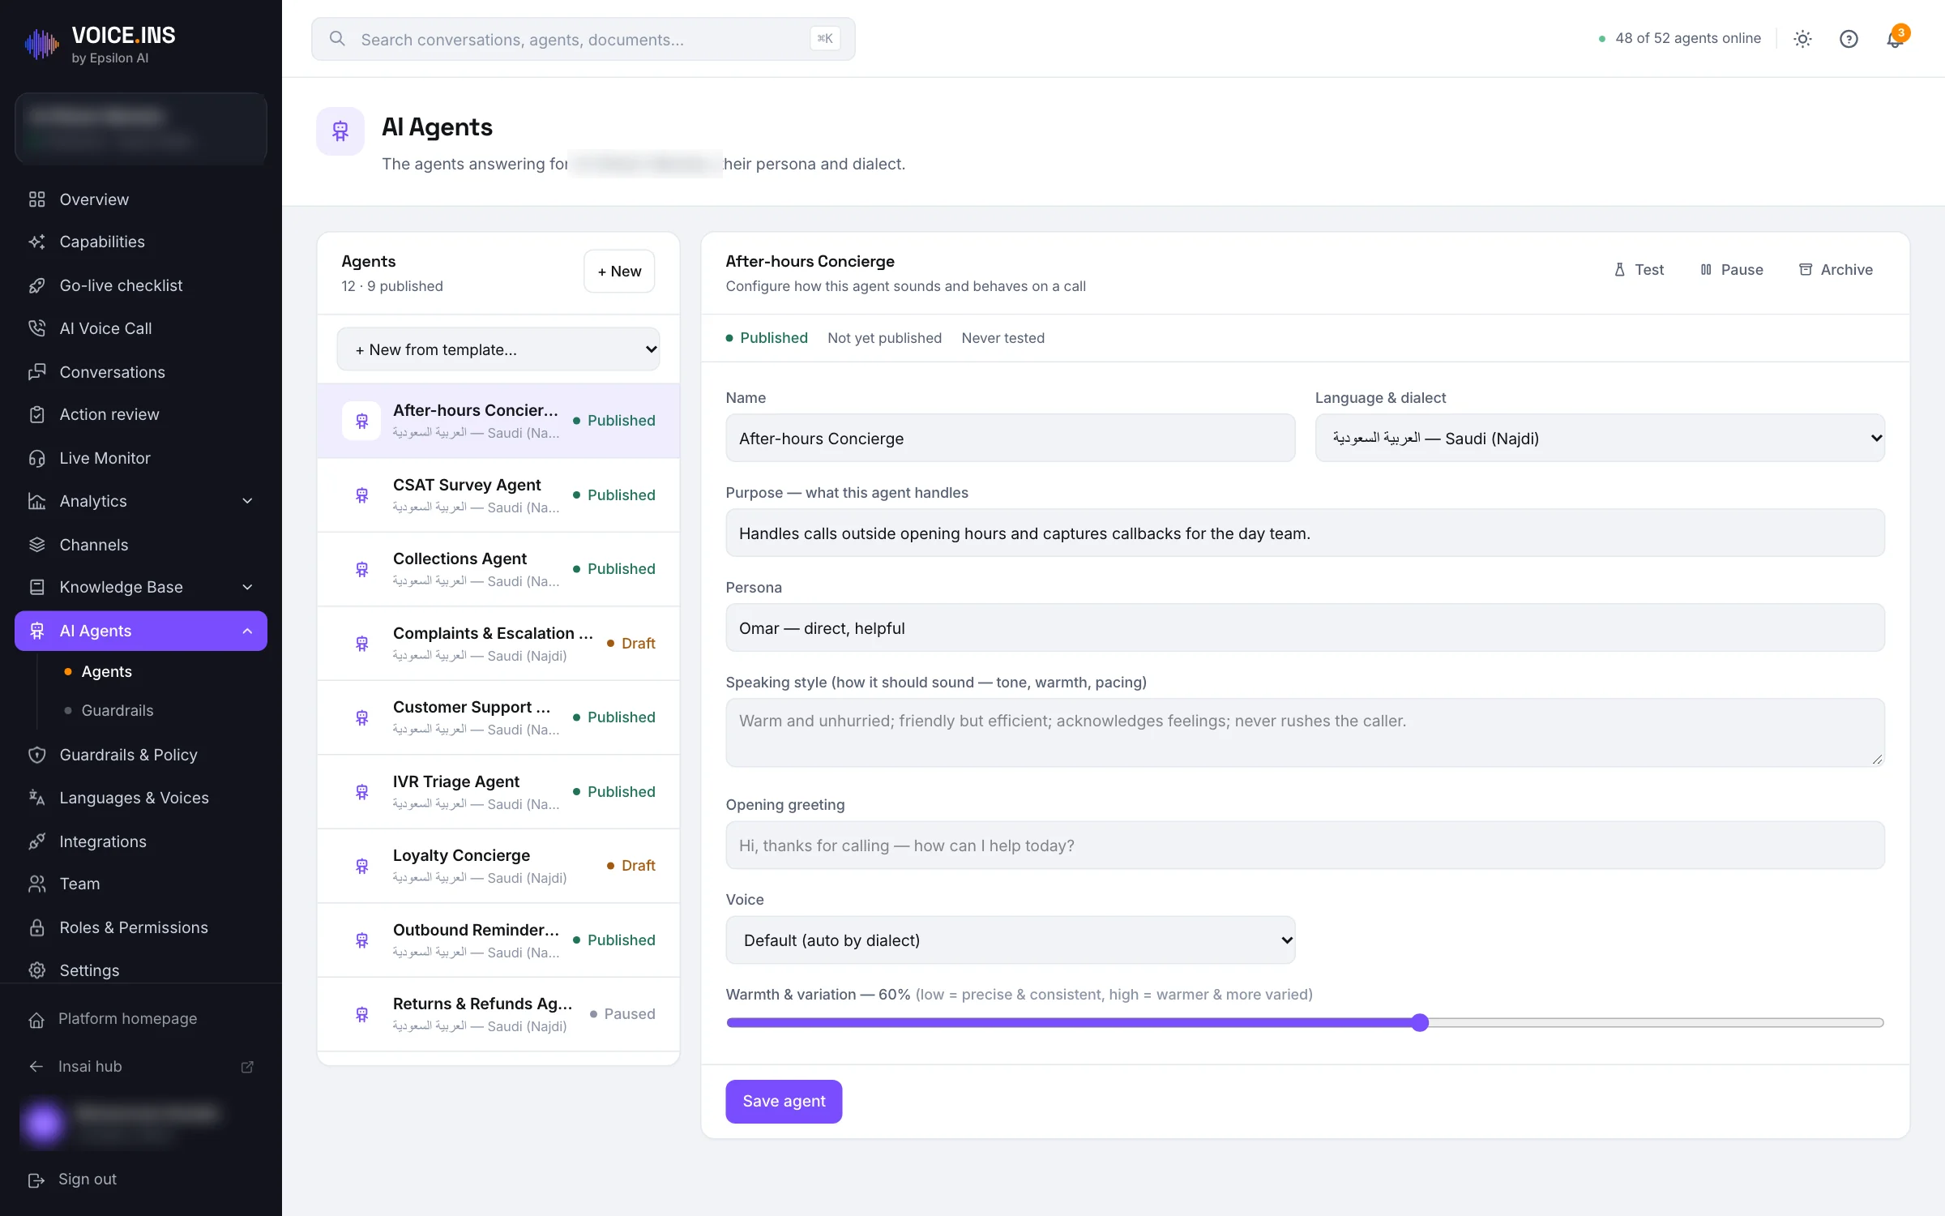Click the agent Name input field

click(x=1011, y=438)
